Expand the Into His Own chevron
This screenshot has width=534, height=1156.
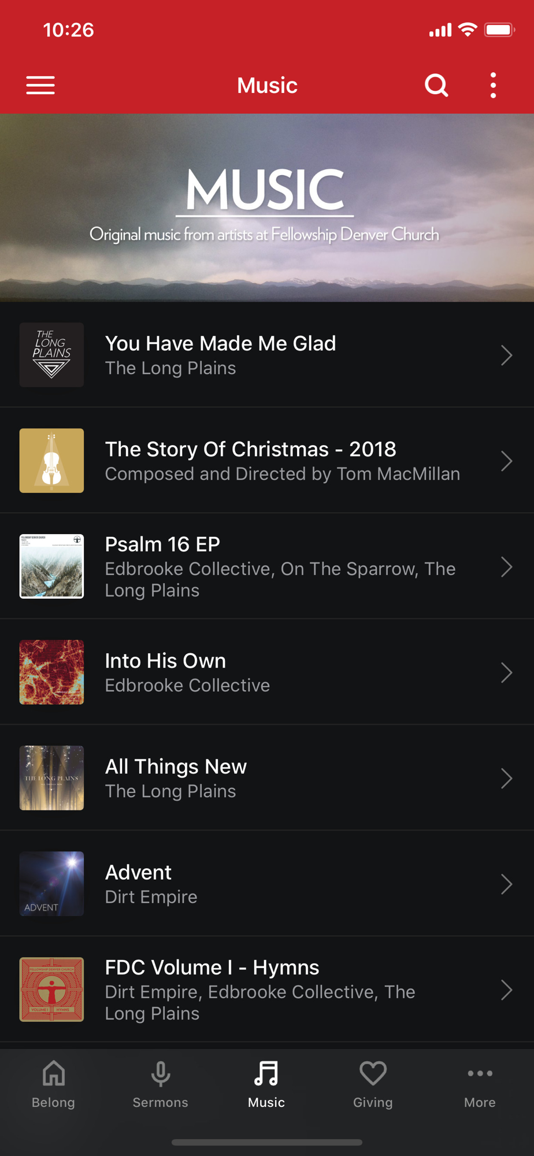(x=506, y=673)
